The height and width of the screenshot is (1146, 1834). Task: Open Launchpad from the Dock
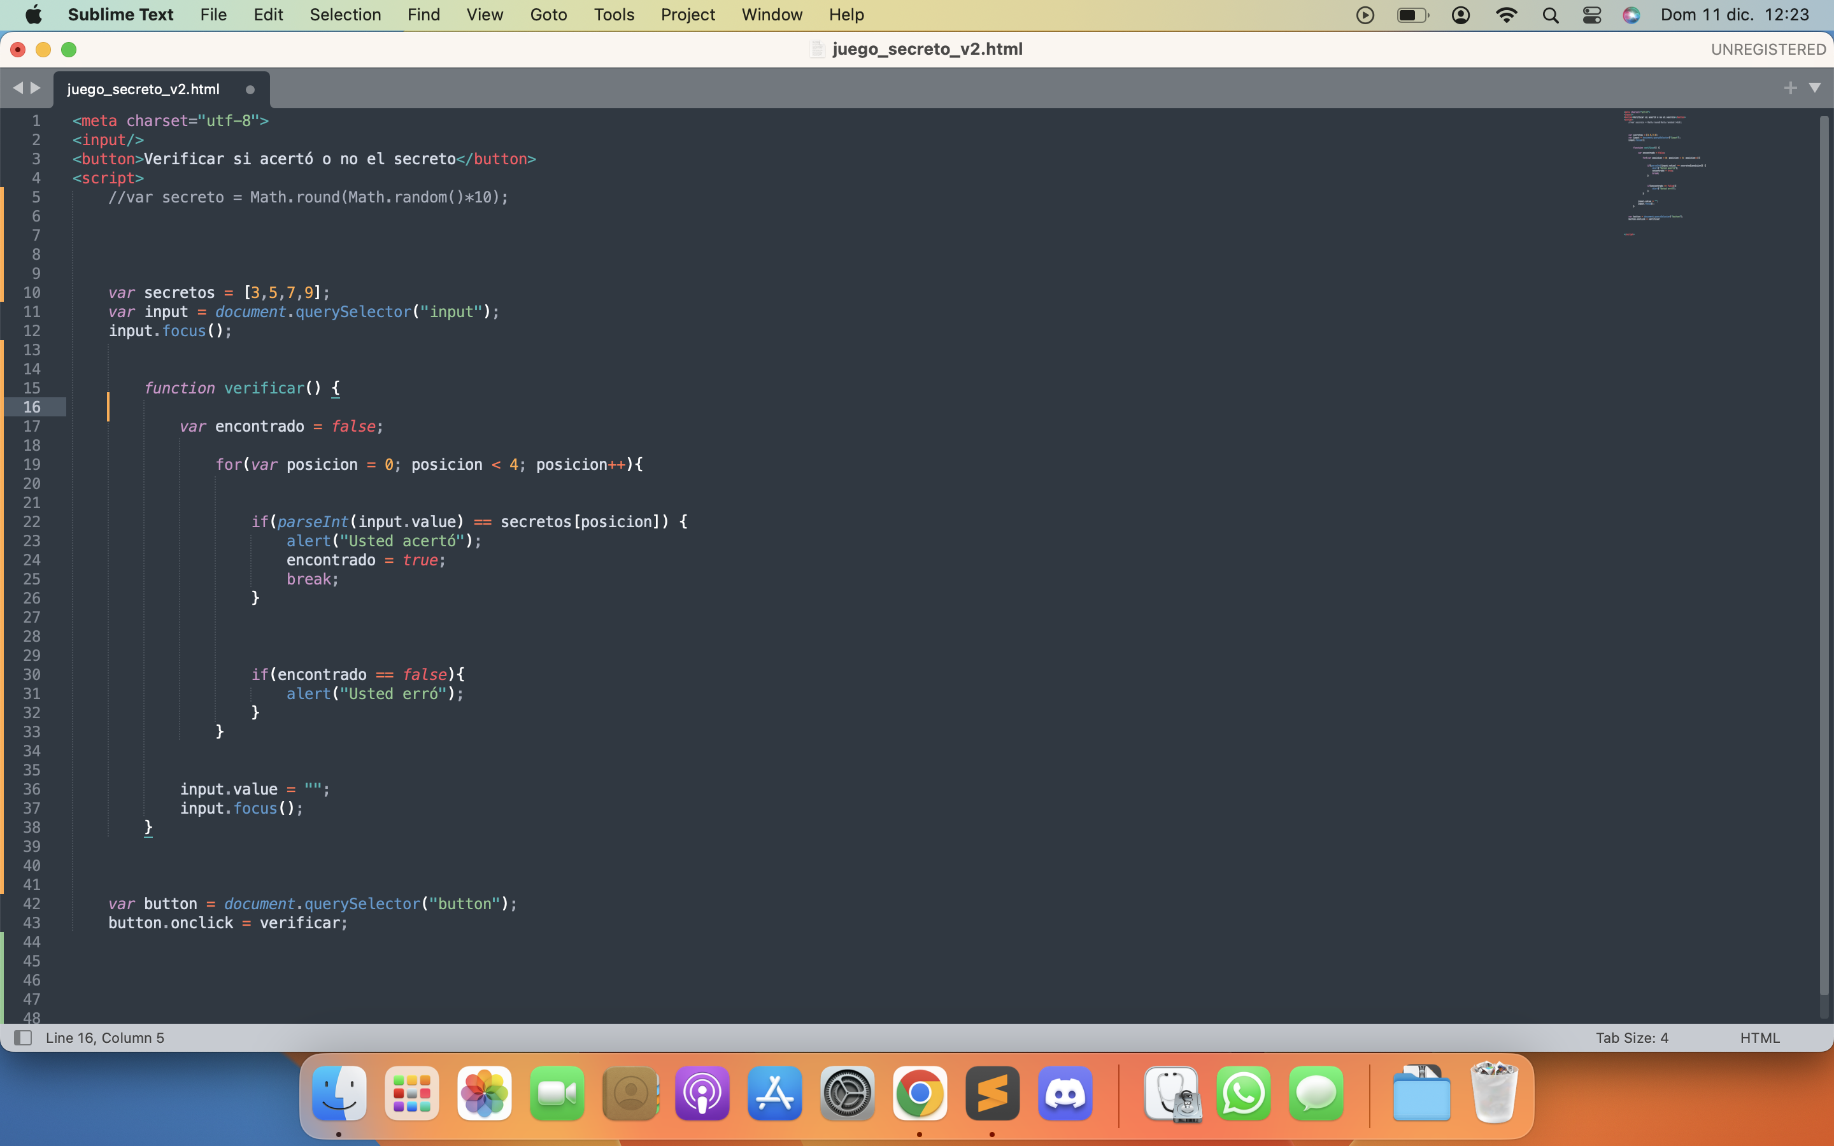tap(411, 1093)
